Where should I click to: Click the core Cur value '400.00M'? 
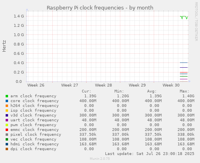(88, 101)
